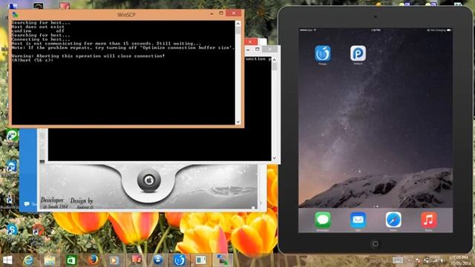The width and height of the screenshot is (475, 267).
Task: Click the volume icon in the system tray
Action: click(x=442, y=260)
